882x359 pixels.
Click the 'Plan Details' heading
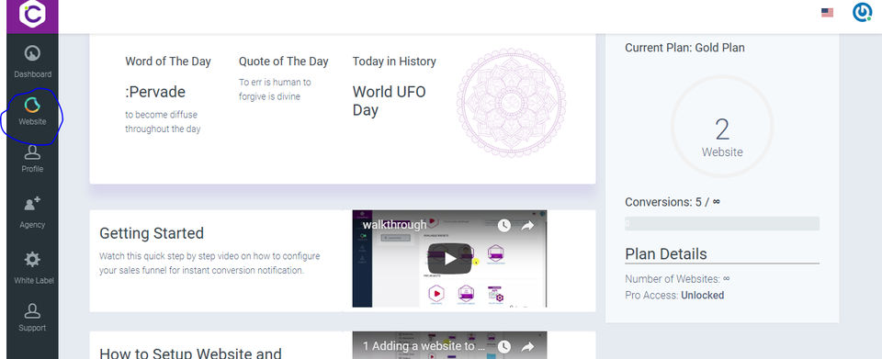tap(666, 254)
